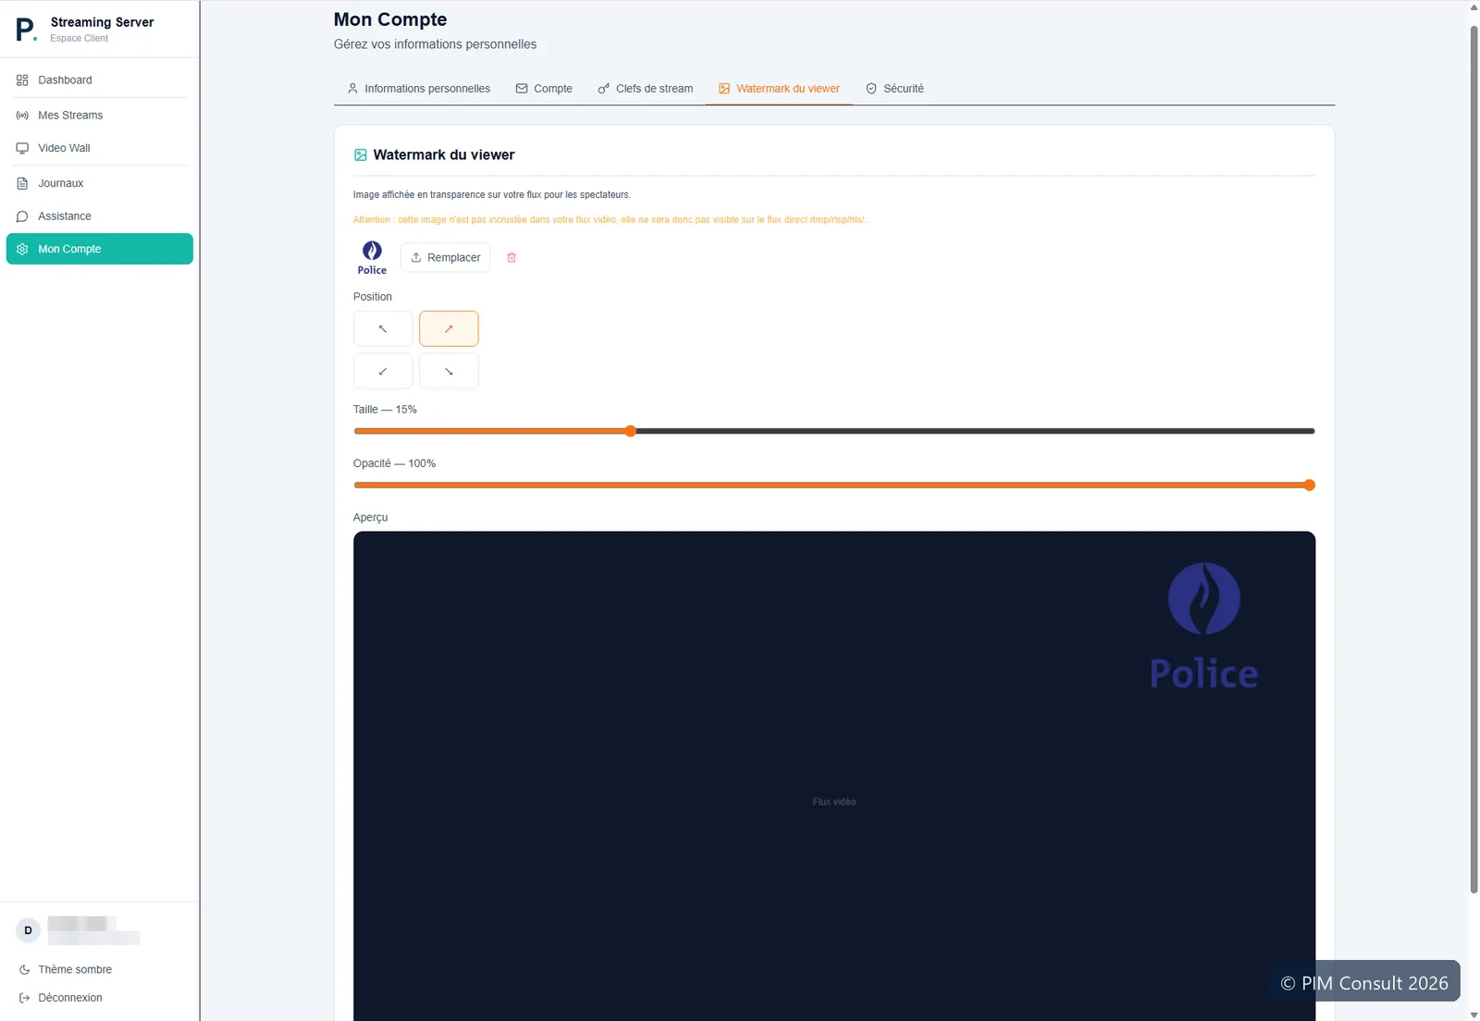Click the 'Aperçu' label
The width and height of the screenshot is (1480, 1021).
pyautogui.click(x=370, y=518)
